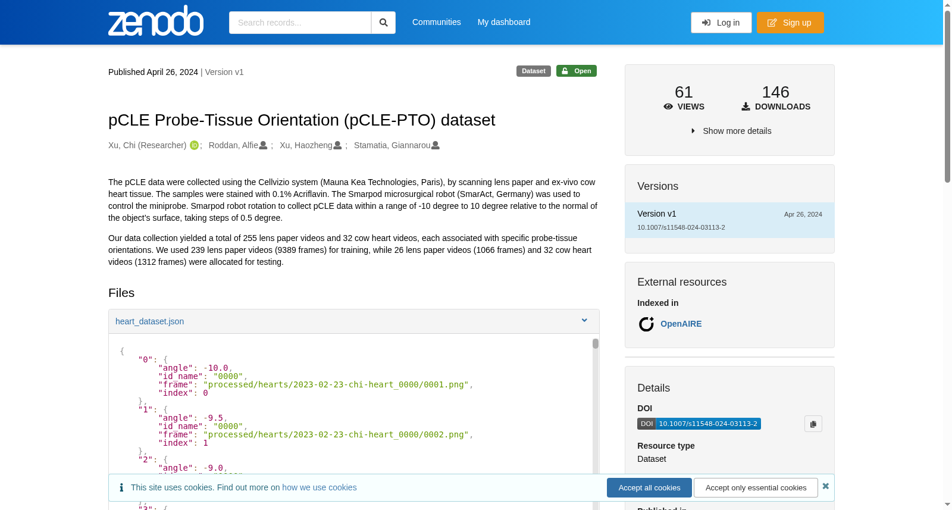
Task: Open the Zenodo logo home link
Action: click(x=156, y=21)
